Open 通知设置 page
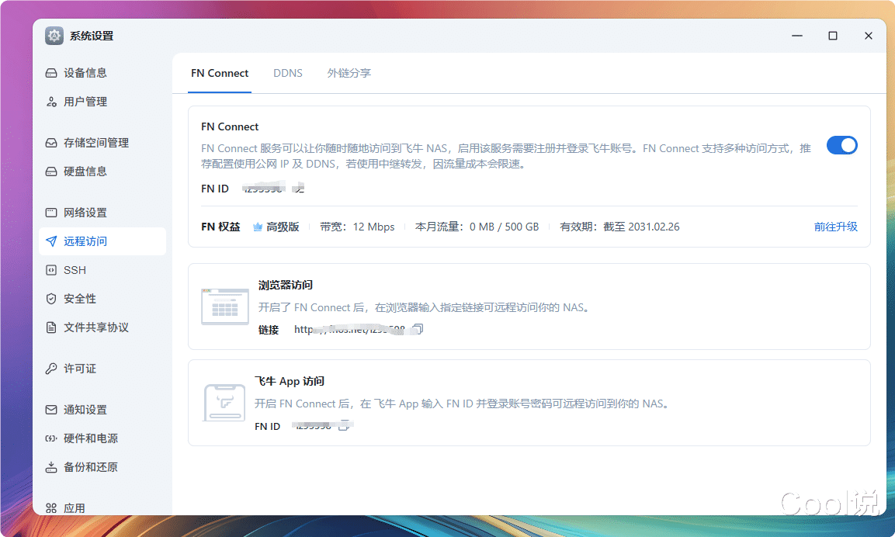This screenshot has width=895, height=537. tap(102, 410)
